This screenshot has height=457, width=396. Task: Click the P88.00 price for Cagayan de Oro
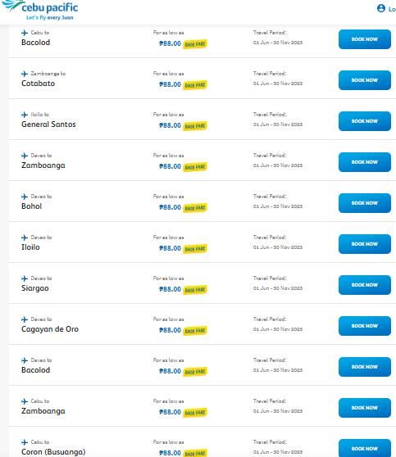[170, 330]
